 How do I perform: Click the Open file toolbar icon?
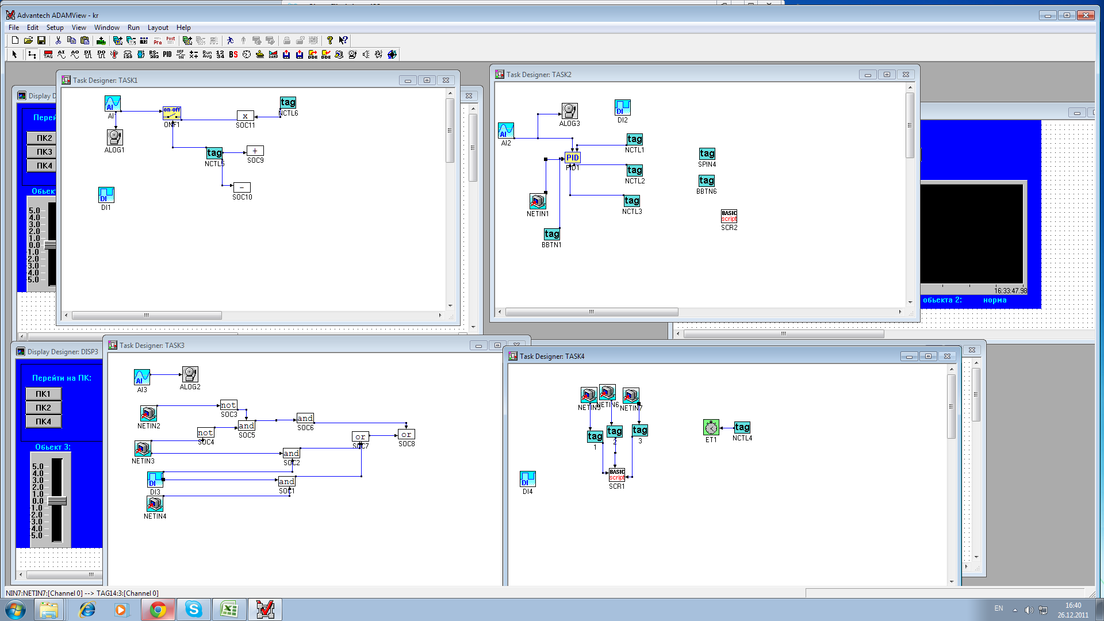pos(28,40)
